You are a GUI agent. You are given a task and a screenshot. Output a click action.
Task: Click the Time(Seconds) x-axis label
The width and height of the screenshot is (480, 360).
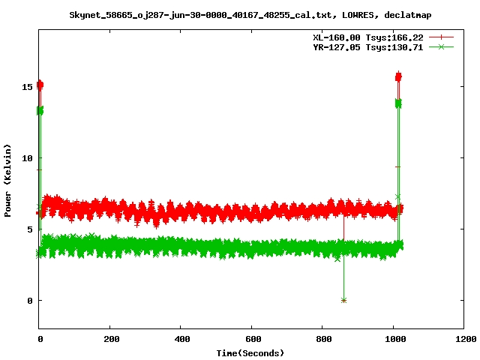coord(250,353)
